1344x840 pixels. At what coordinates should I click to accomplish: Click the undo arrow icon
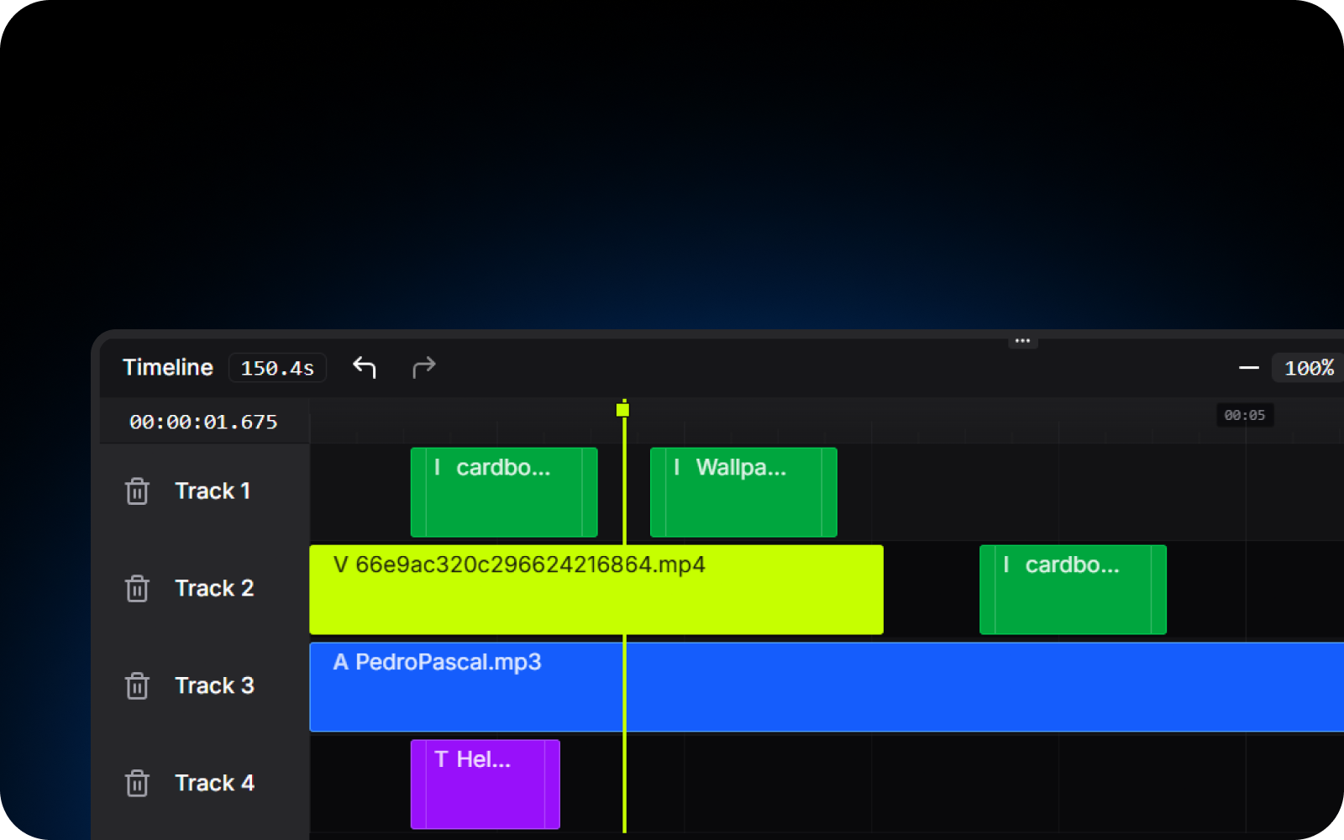click(364, 367)
